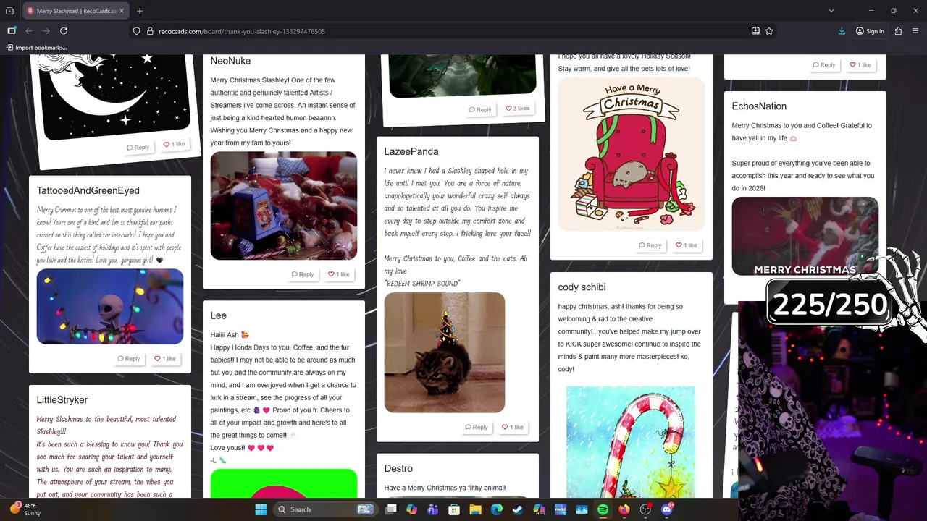Screen dimensions: 927x521
Task: Reply on the card with 3 likes
Action: pyautogui.click(x=480, y=109)
